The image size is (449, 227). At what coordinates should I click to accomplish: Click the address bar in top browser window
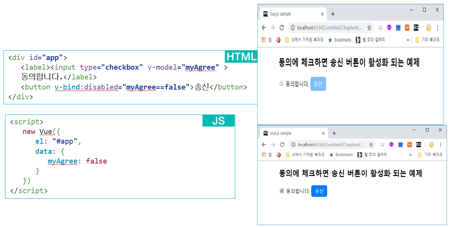tap(331, 28)
